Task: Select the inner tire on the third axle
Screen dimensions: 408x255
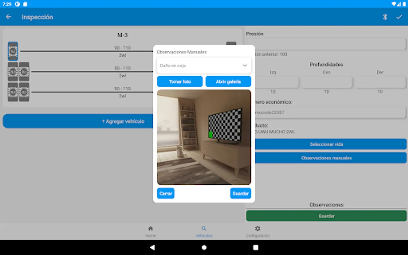Action: click(x=24, y=92)
